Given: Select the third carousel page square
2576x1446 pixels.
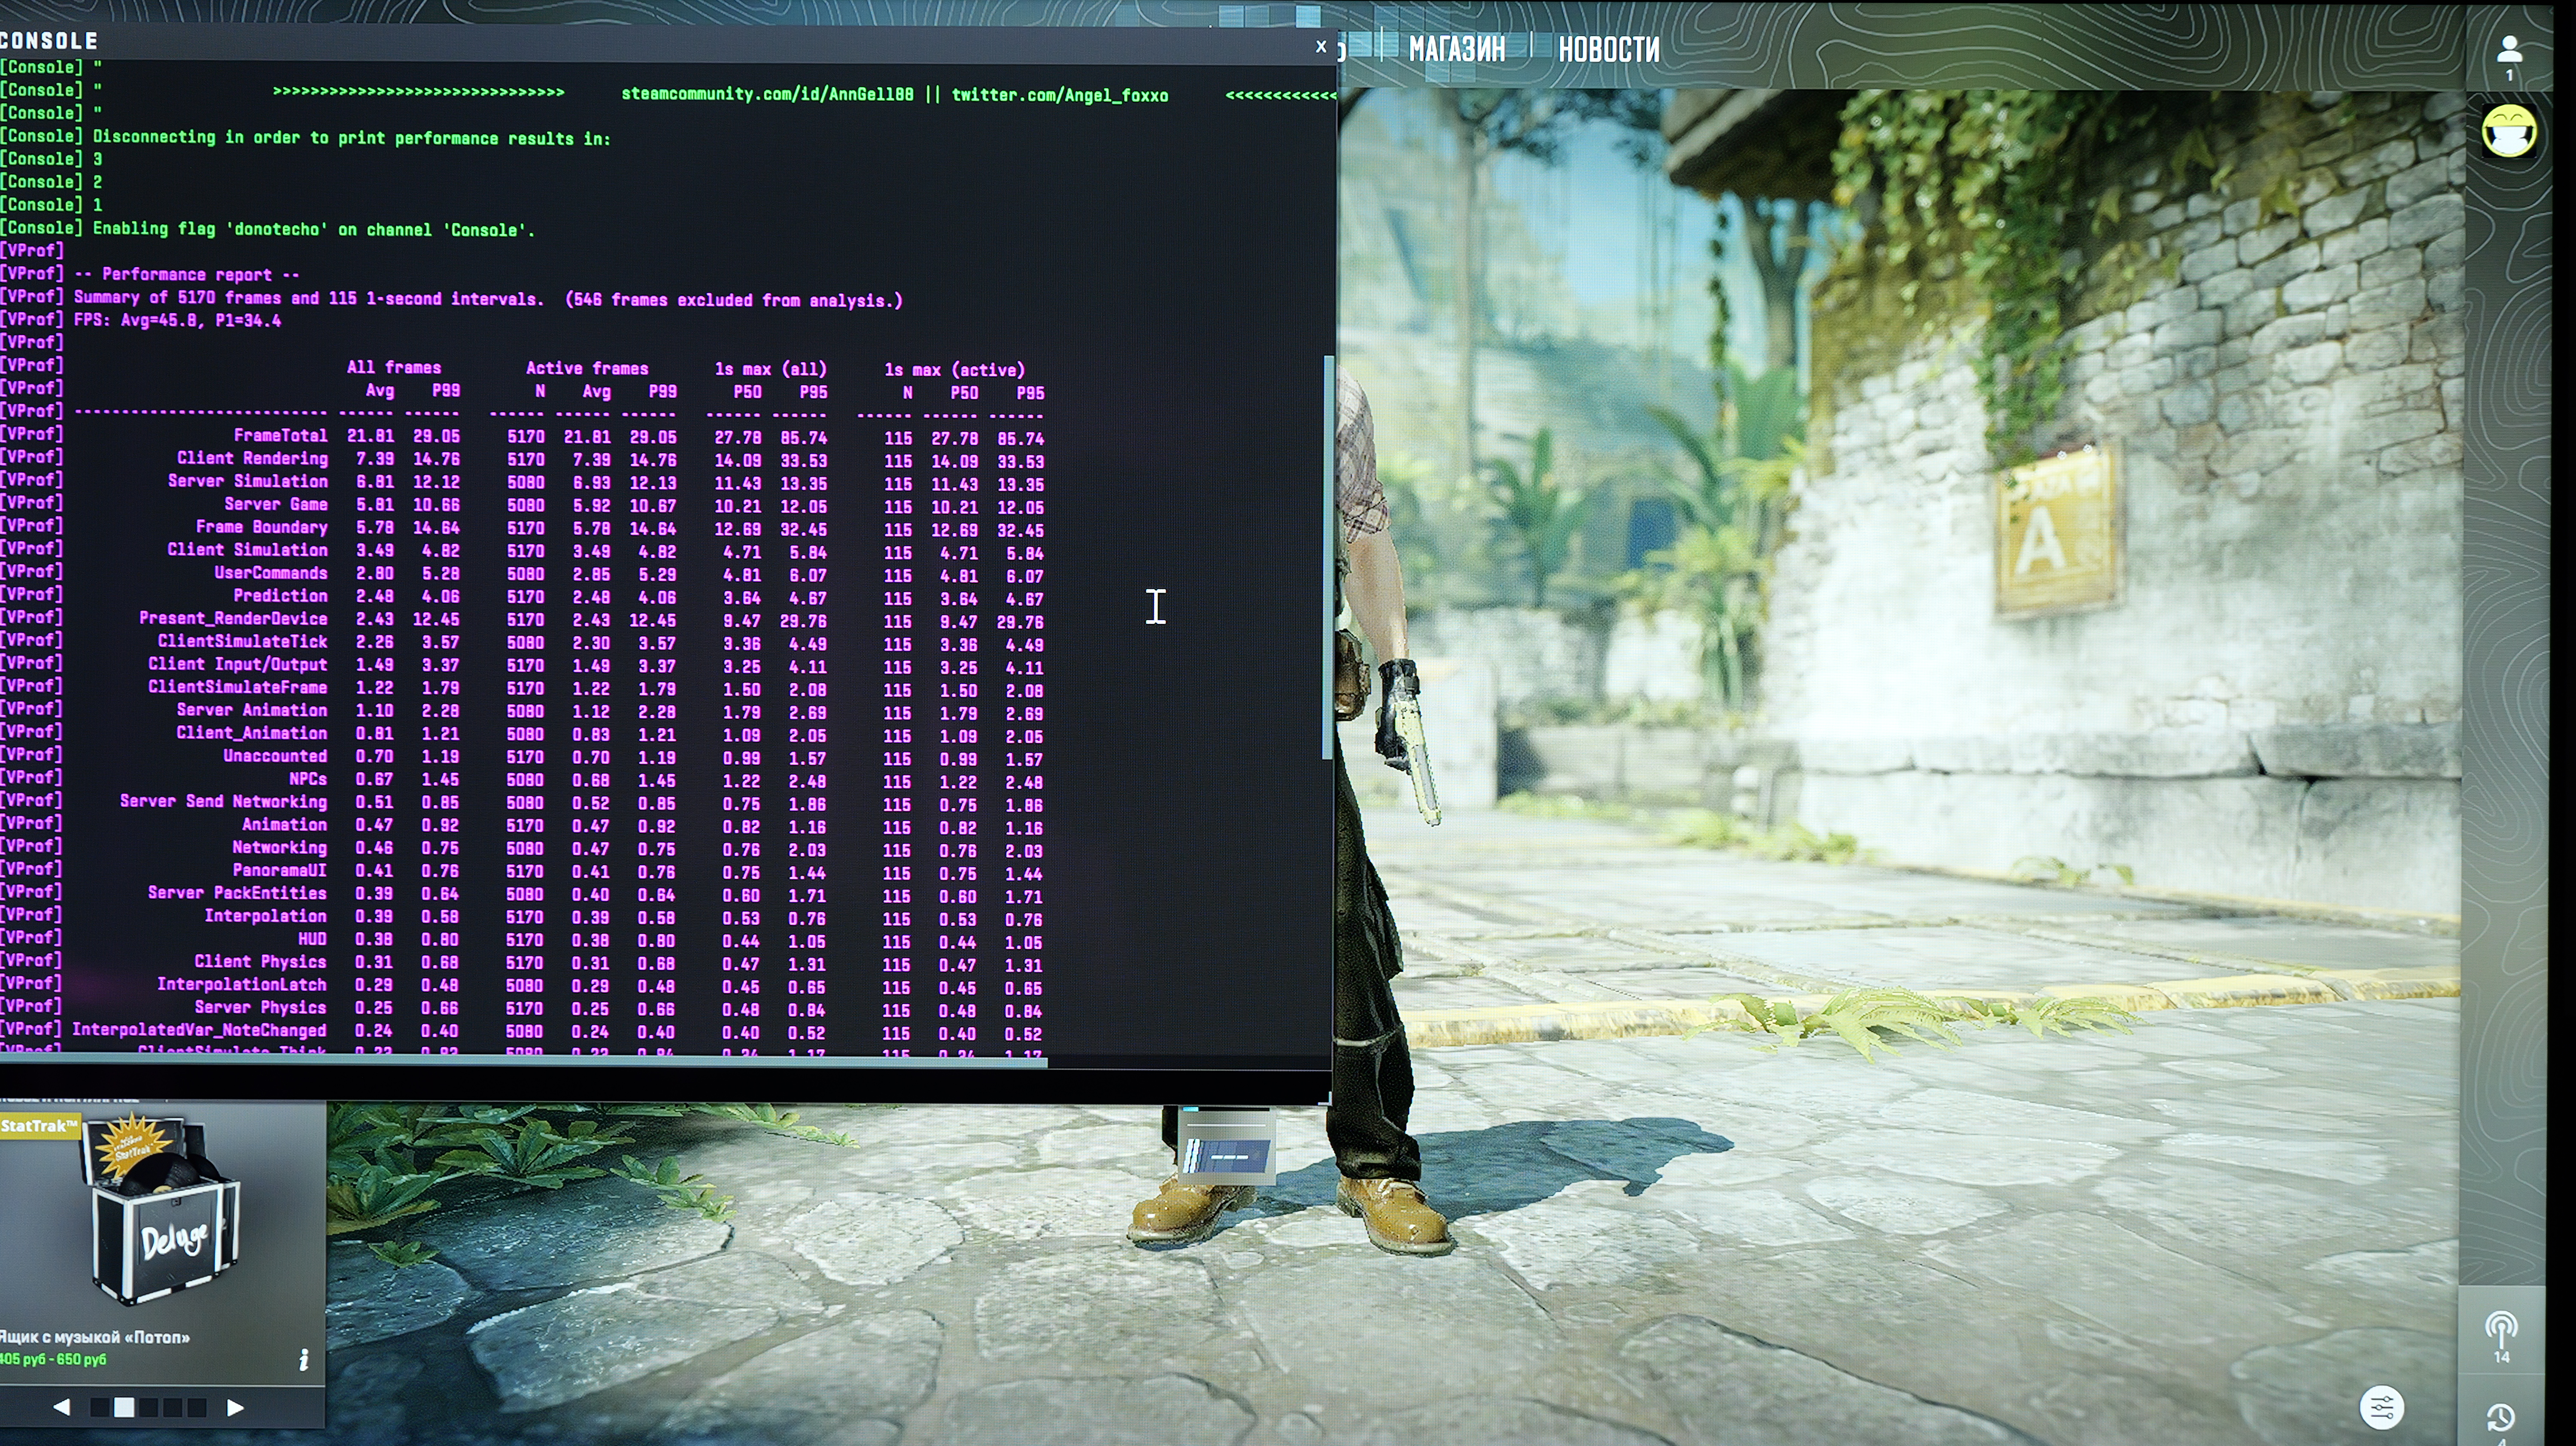Looking at the screenshot, I should (x=149, y=1407).
